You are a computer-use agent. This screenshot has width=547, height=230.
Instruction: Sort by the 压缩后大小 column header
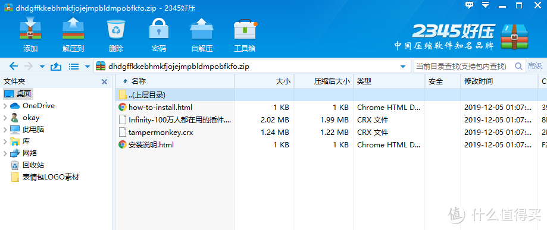pos(324,81)
